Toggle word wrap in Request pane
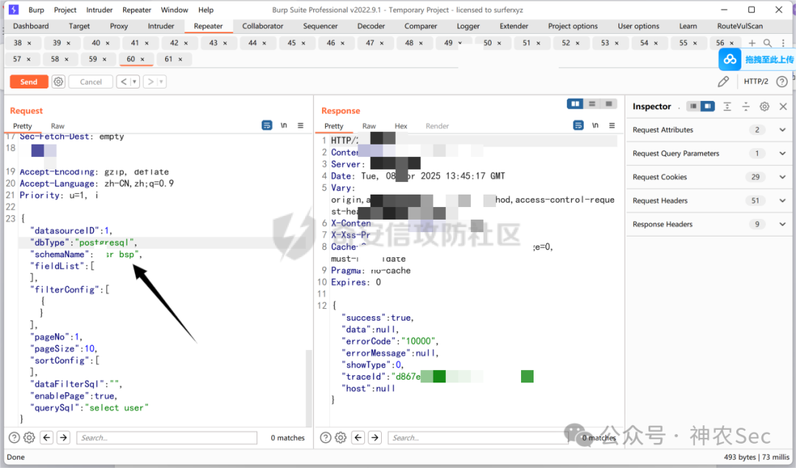Viewport: 796px width, 468px height. (x=267, y=125)
